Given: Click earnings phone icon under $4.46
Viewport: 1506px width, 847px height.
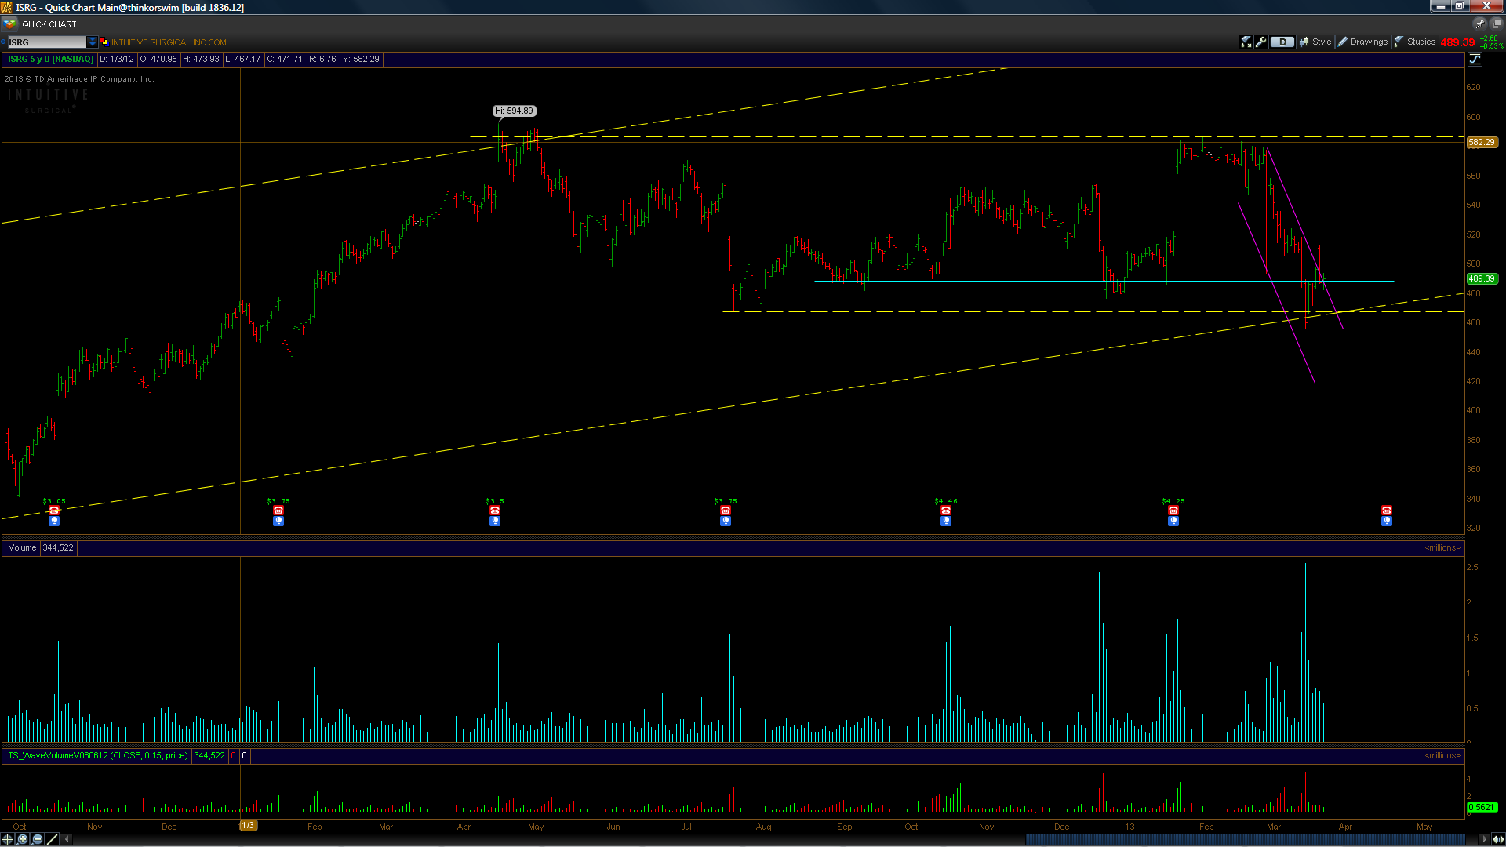Looking at the screenshot, I should point(946,511).
